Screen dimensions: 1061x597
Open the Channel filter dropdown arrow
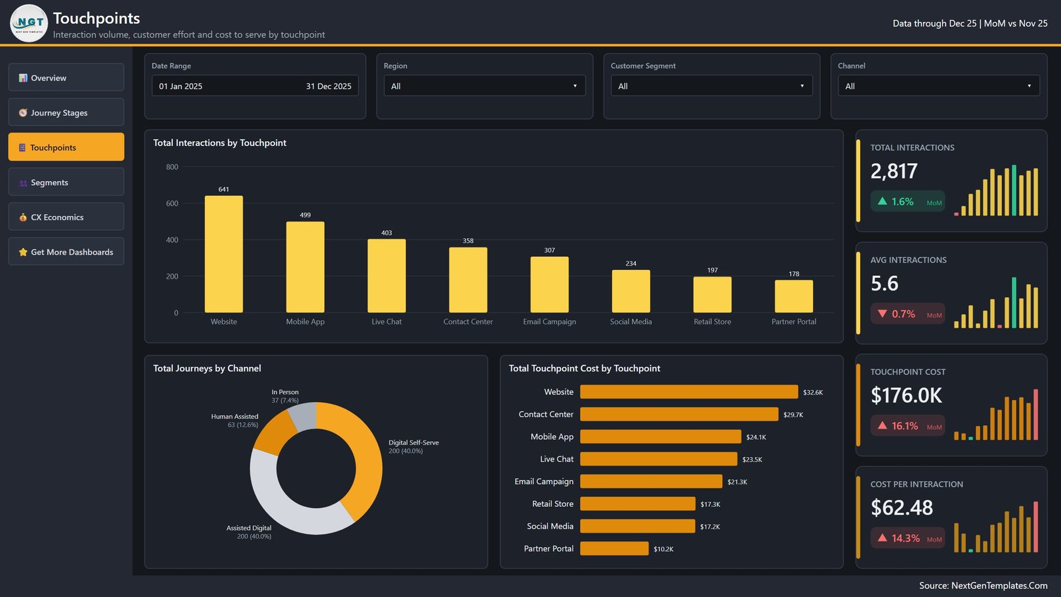tap(1029, 86)
